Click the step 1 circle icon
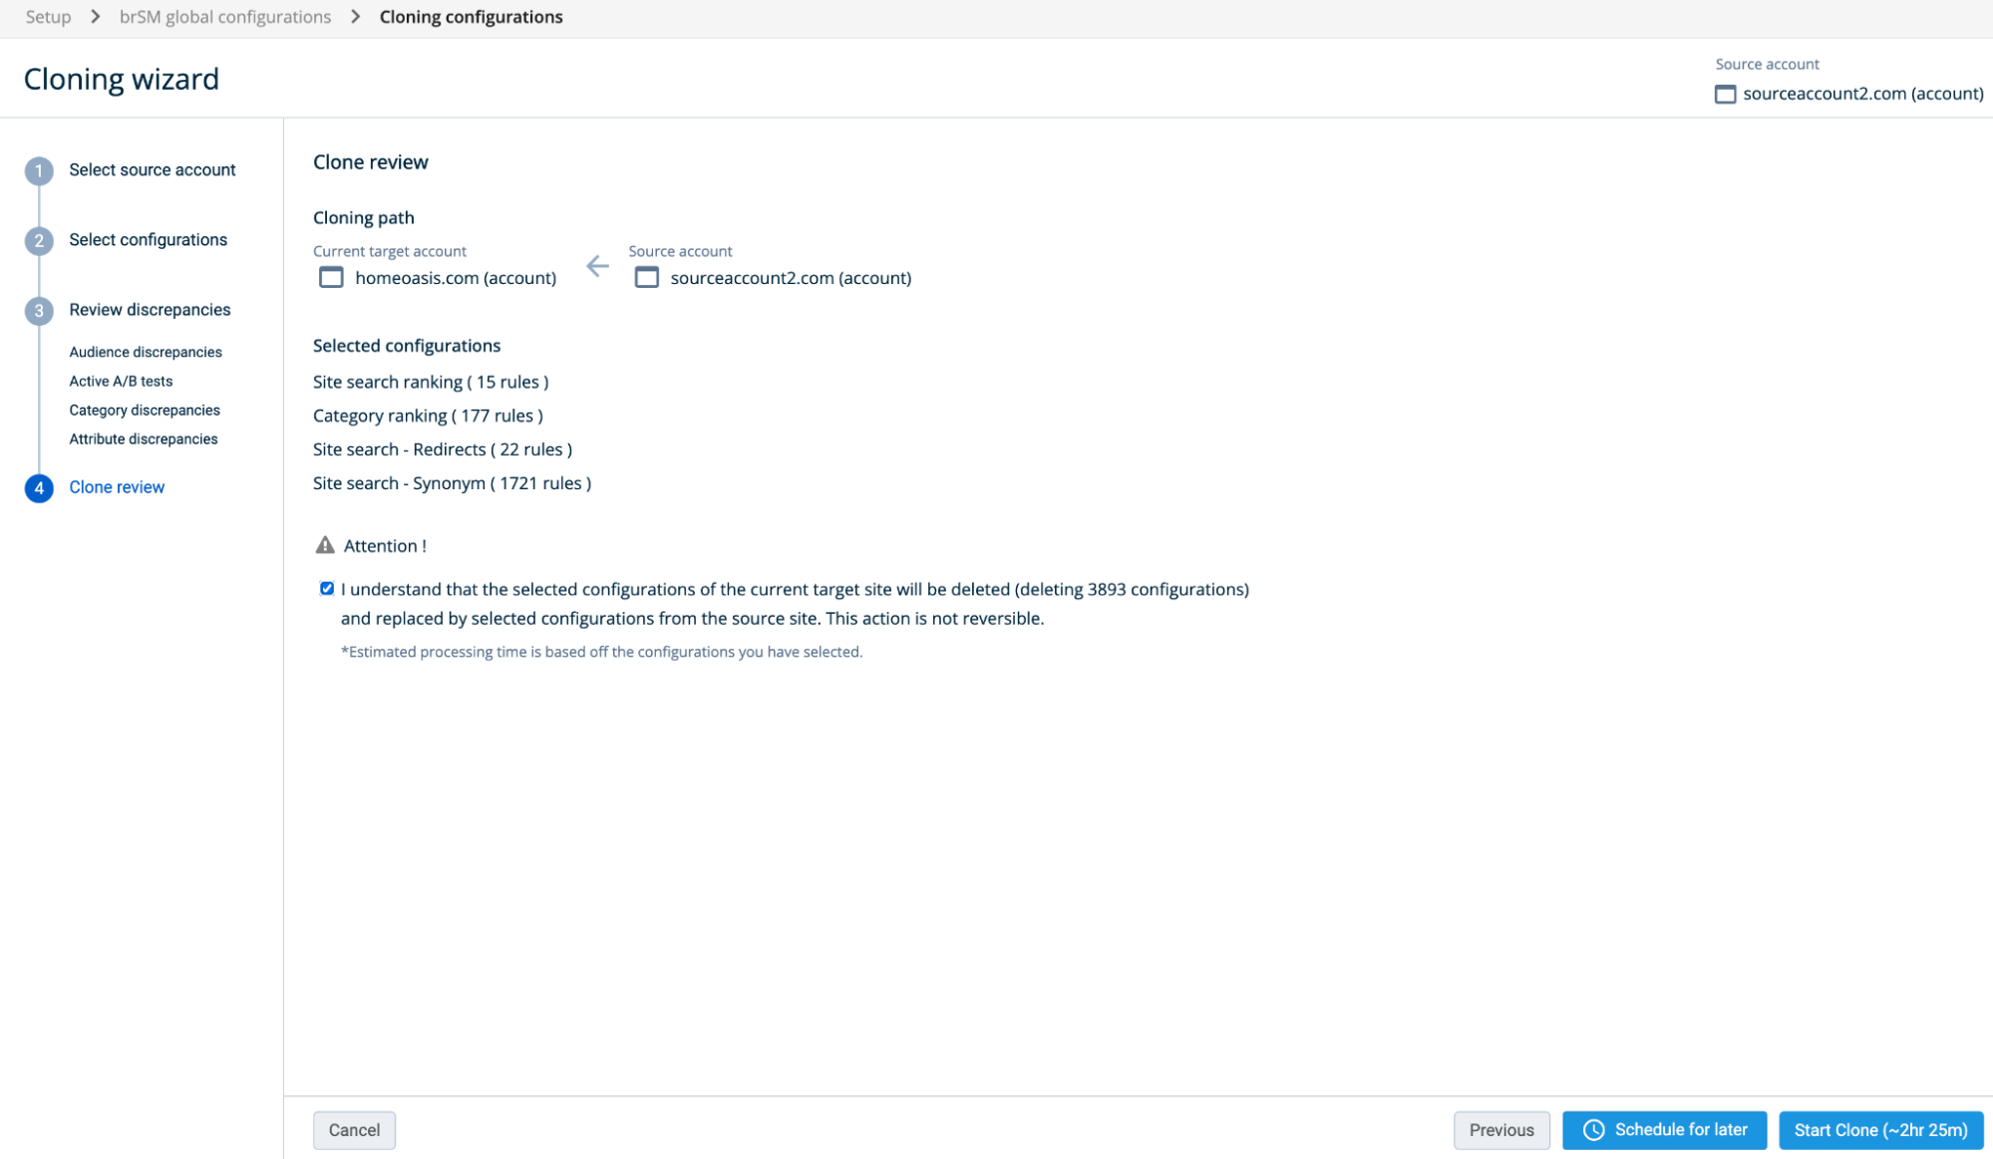 (x=39, y=170)
